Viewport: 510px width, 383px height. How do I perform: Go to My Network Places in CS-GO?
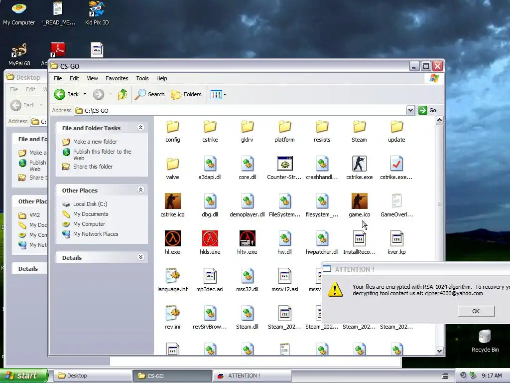(96, 234)
